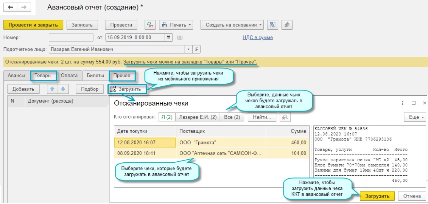Image resolution: width=428 pixels, height=204 pixels.
Task: Switch to the Билеты tab
Action: [x=95, y=76]
